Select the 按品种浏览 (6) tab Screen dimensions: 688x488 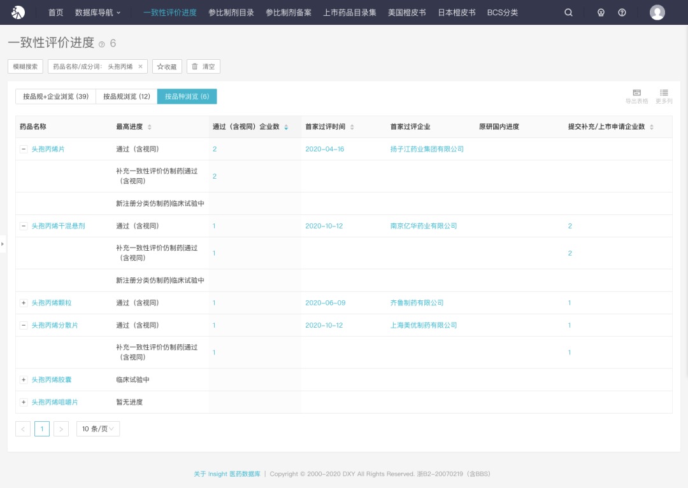coord(187,96)
